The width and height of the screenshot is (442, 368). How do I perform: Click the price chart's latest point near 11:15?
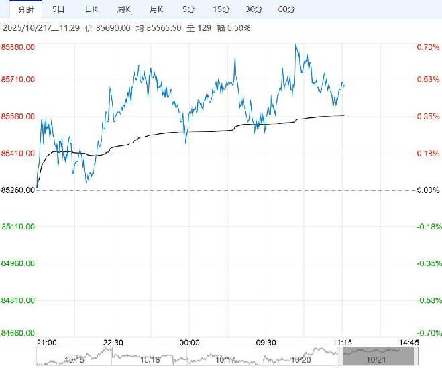(343, 85)
